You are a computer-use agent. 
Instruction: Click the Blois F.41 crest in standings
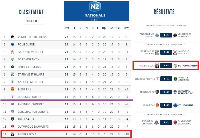[13, 89]
